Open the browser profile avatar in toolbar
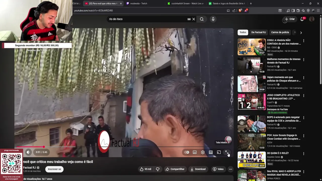 click(x=313, y=11)
